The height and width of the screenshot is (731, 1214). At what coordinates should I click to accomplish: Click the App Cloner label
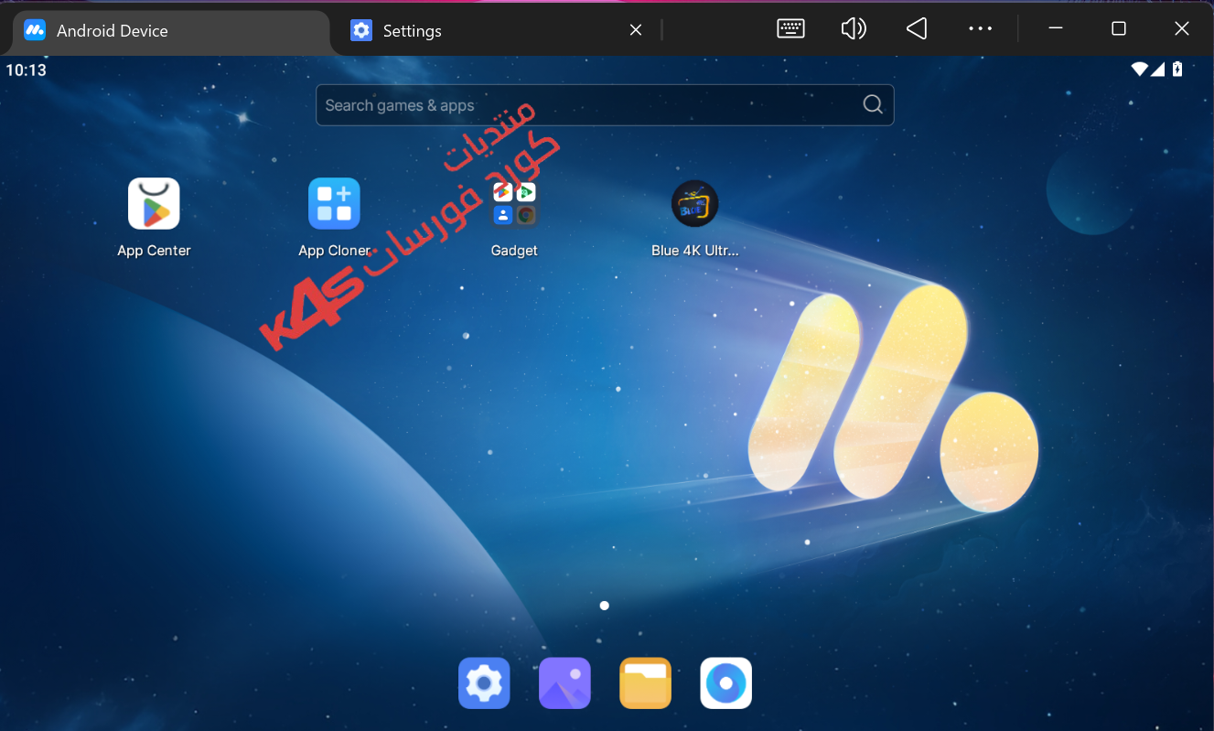(x=334, y=251)
